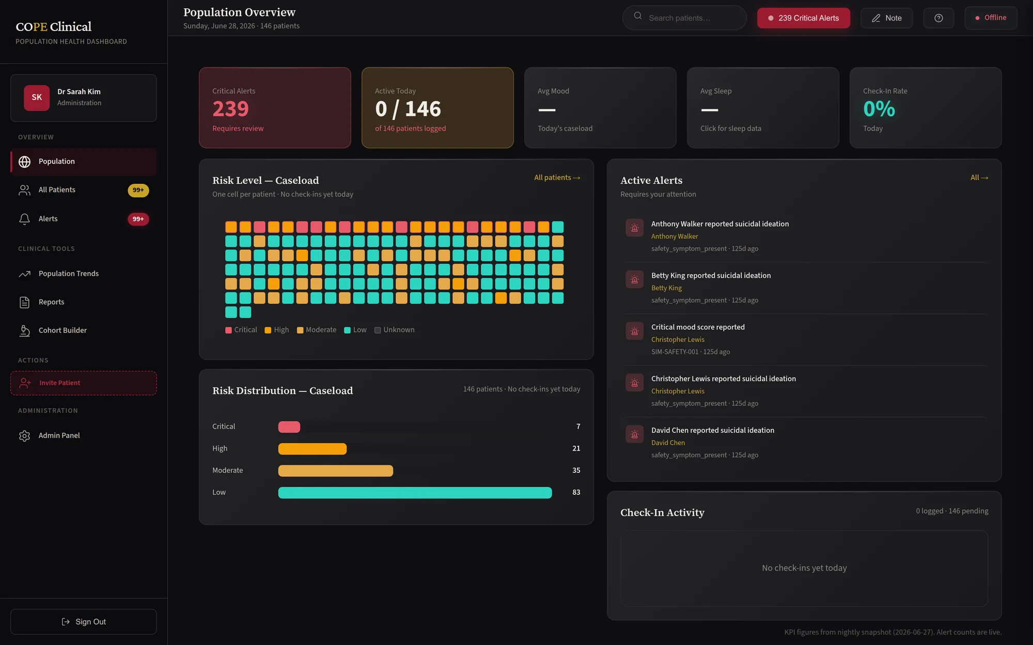Open Alerts page from the sidebar
This screenshot has width=1033, height=645.
point(83,219)
